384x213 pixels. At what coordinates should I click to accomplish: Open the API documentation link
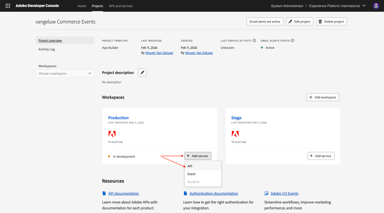tap(123, 194)
